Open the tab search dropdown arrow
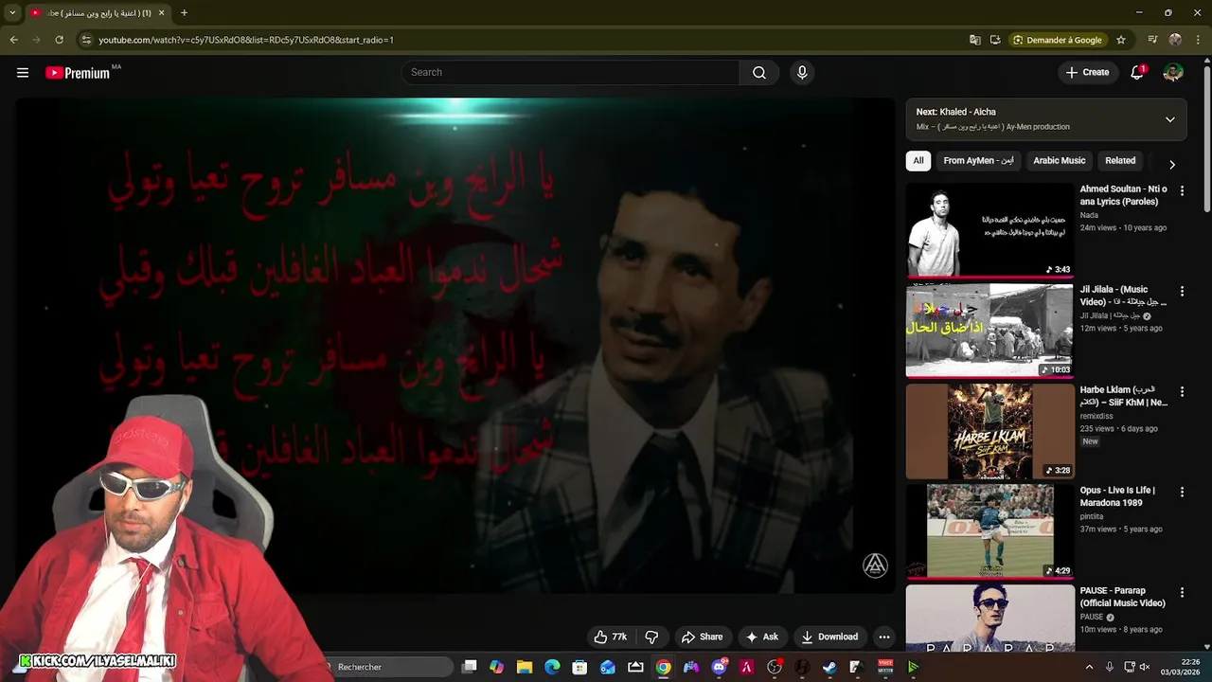The width and height of the screenshot is (1212, 682). tap(12, 13)
